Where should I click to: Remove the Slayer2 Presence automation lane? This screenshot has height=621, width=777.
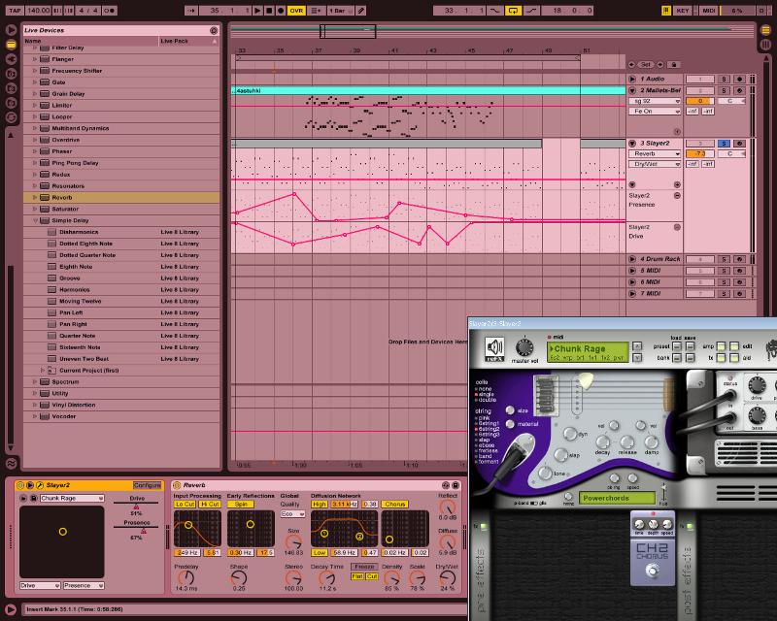677,196
